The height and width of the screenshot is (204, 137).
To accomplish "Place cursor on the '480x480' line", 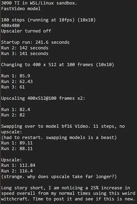I will [10, 25].
